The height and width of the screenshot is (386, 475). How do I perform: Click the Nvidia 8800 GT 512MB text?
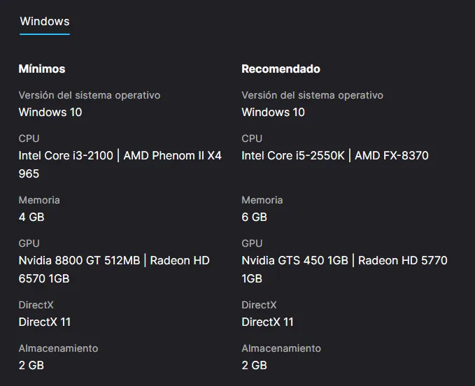(79, 260)
